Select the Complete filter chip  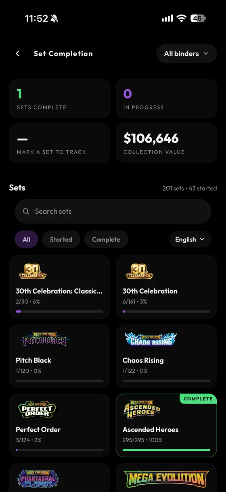point(106,240)
